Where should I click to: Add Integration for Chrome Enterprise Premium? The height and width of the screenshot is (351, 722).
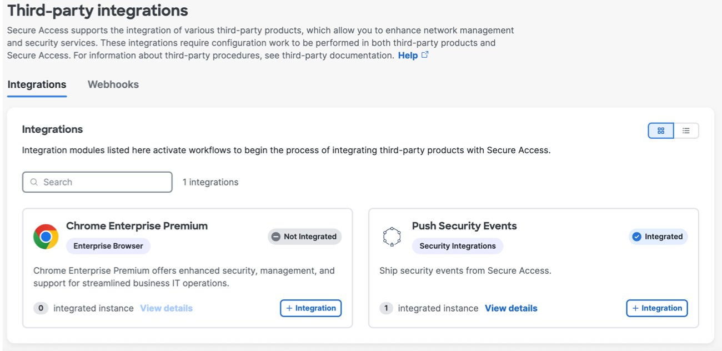click(x=310, y=308)
